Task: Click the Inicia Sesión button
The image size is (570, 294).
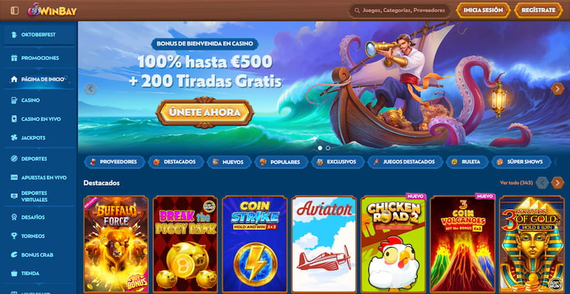Action: click(x=483, y=10)
